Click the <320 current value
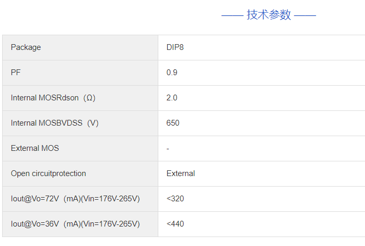Image resolution: width=365 pixels, height=246 pixels. pos(175,199)
